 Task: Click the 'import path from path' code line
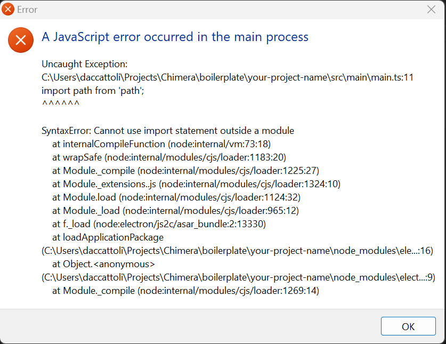click(x=85, y=90)
